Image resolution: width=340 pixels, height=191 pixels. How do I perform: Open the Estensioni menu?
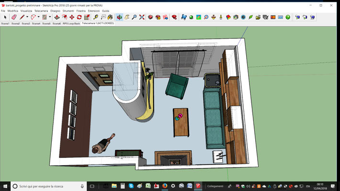point(94,11)
